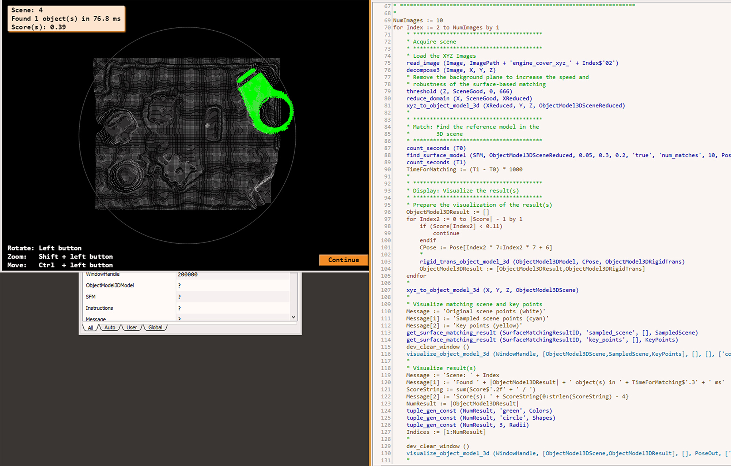Screen dimensions: 731x466
Task: Click the for Index2 loop on line 97
Action: (464, 219)
